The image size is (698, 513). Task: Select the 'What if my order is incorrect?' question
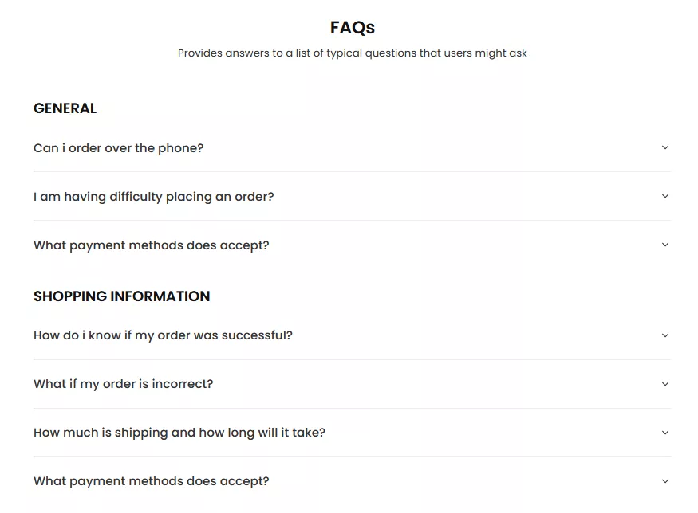tap(123, 384)
